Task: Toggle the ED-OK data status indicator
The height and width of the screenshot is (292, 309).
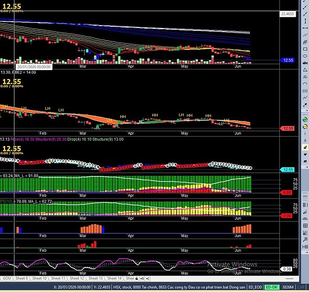Action: click(272, 287)
